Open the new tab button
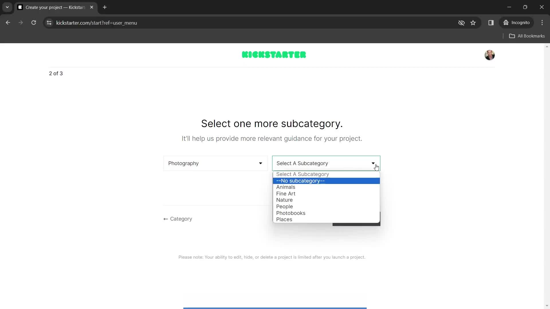The height and width of the screenshot is (309, 550). point(105,7)
